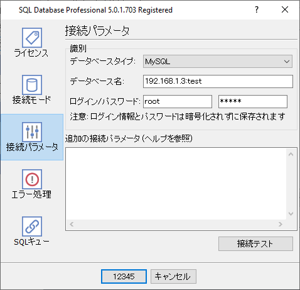Click the window title SQL Database Professional

pyautogui.click(x=95, y=10)
